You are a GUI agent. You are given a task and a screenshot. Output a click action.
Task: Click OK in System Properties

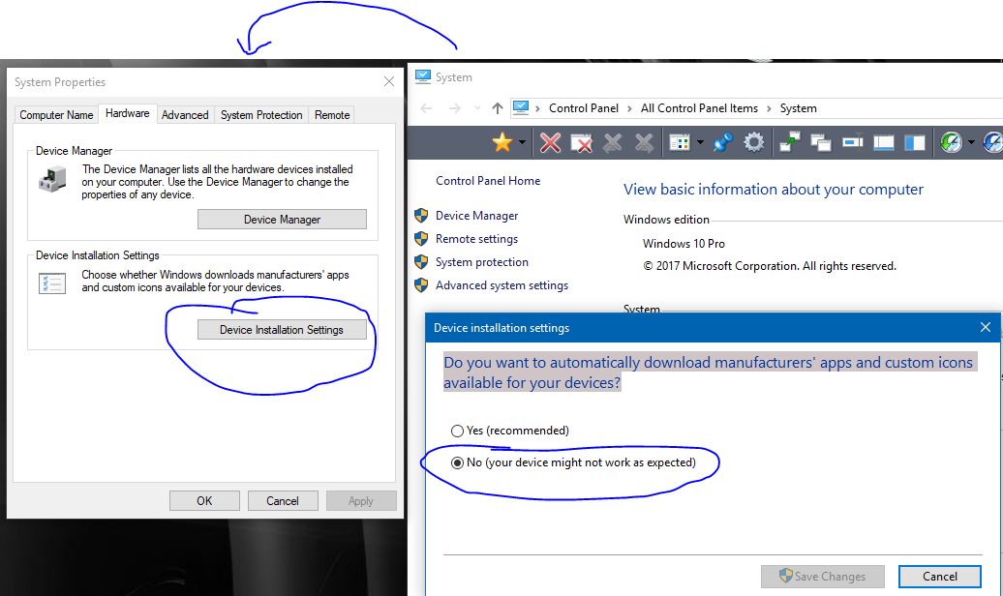click(x=204, y=501)
